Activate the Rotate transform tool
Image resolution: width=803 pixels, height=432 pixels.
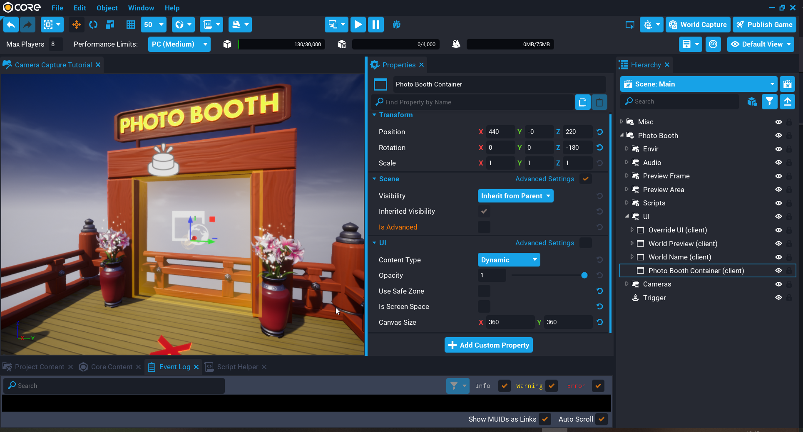93,25
